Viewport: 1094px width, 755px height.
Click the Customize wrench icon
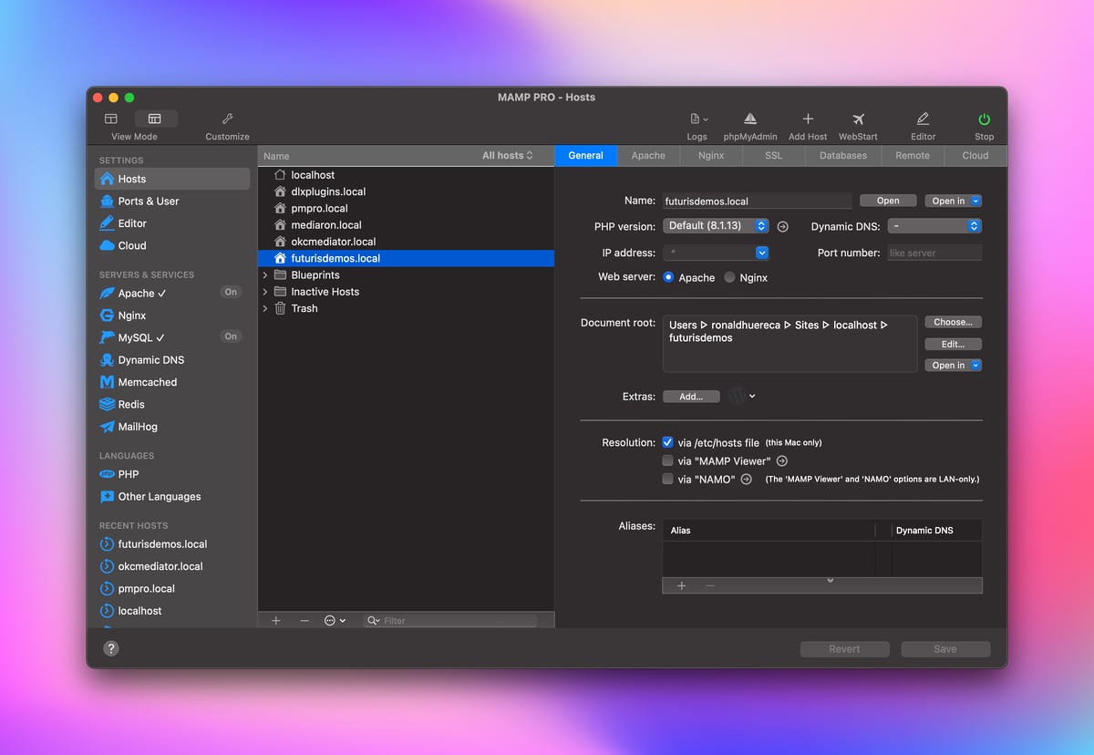pos(228,119)
